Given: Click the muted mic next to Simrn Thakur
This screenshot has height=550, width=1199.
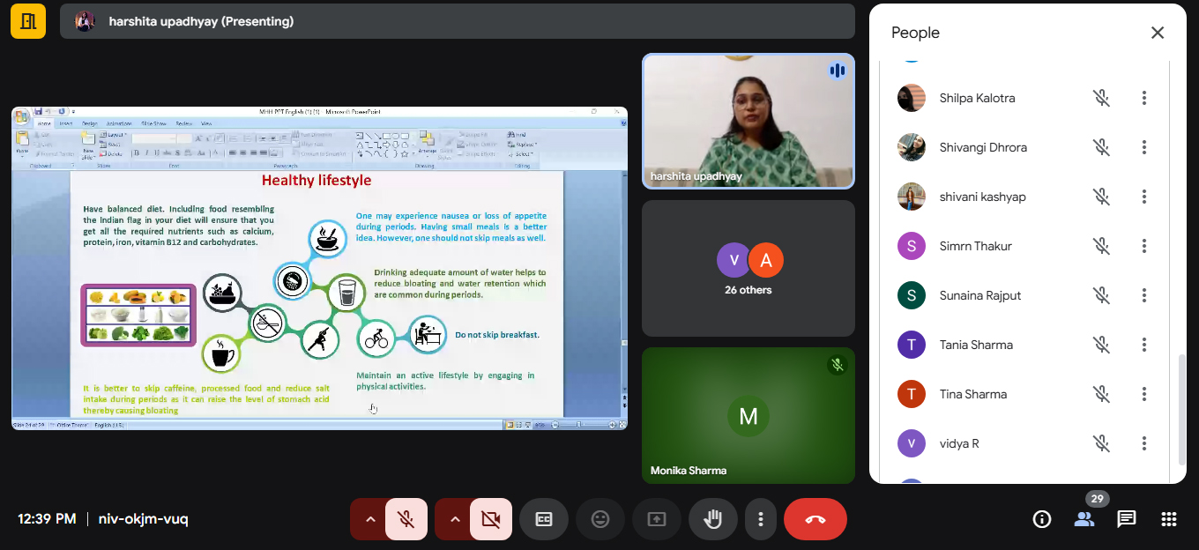Looking at the screenshot, I should point(1101,246).
